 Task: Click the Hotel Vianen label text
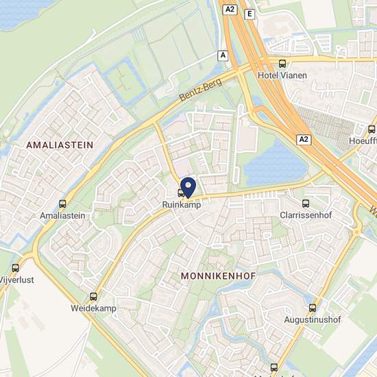pos(282,75)
